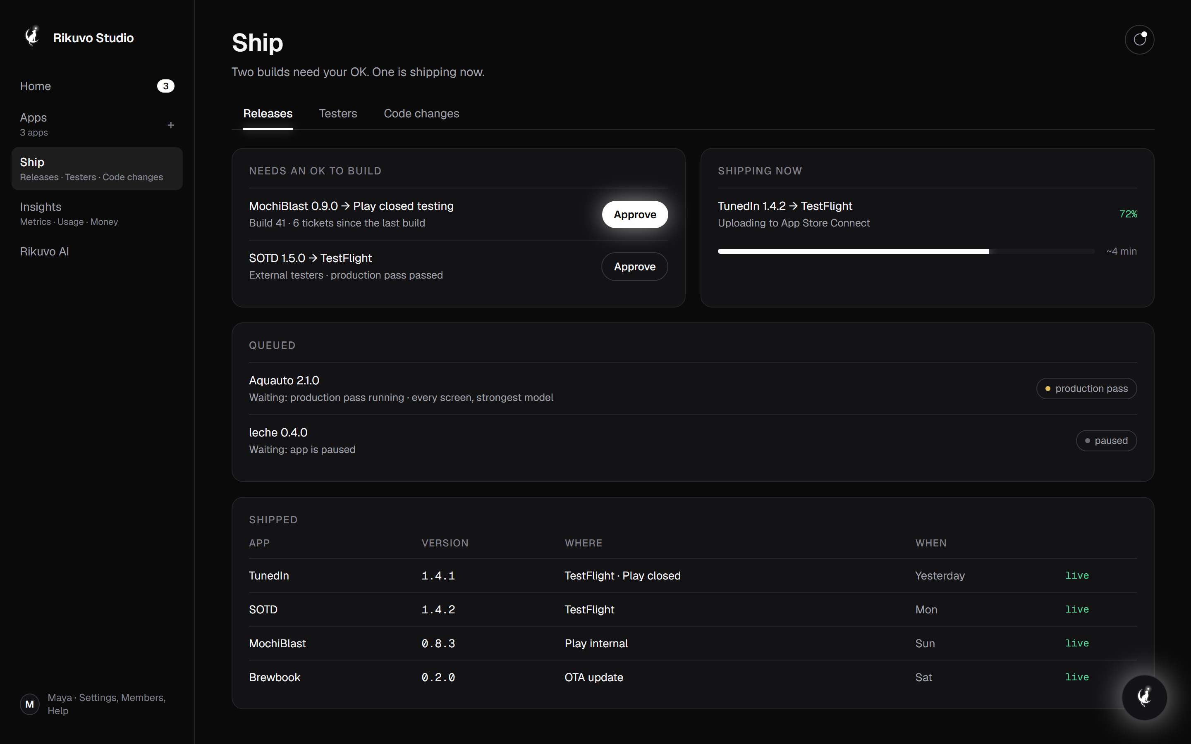Click the Yesterday date cell
1191x744 pixels.
(x=940, y=576)
